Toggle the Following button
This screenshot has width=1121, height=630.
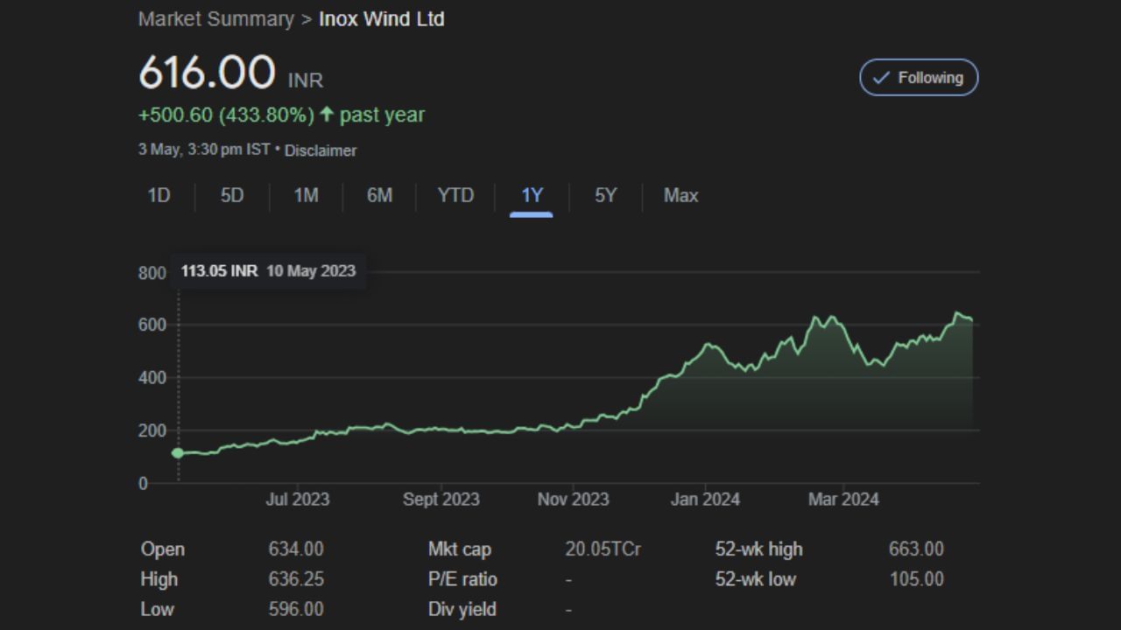pos(919,77)
